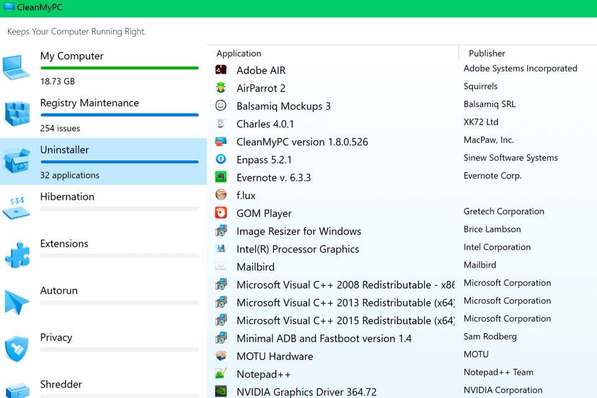Select the Mailbird application name
Screen dimensions: 597x398
click(255, 267)
